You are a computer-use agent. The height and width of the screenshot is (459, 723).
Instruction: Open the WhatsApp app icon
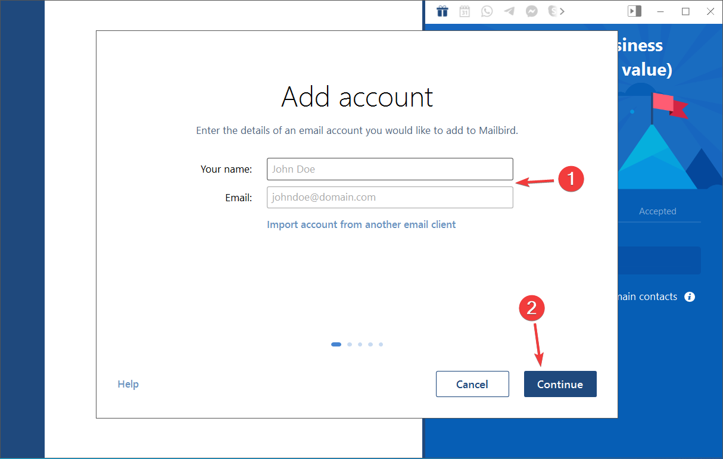pyautogui.click(x=487, y=11)
